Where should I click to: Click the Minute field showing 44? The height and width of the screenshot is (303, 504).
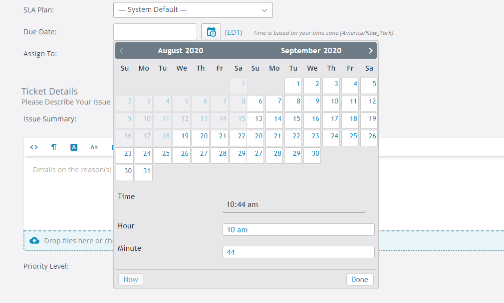(298, 252)
